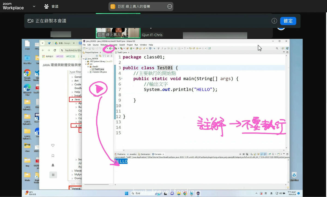
Task: Collapse the main method fold at line 5
Action: click(x=122, y=78)
